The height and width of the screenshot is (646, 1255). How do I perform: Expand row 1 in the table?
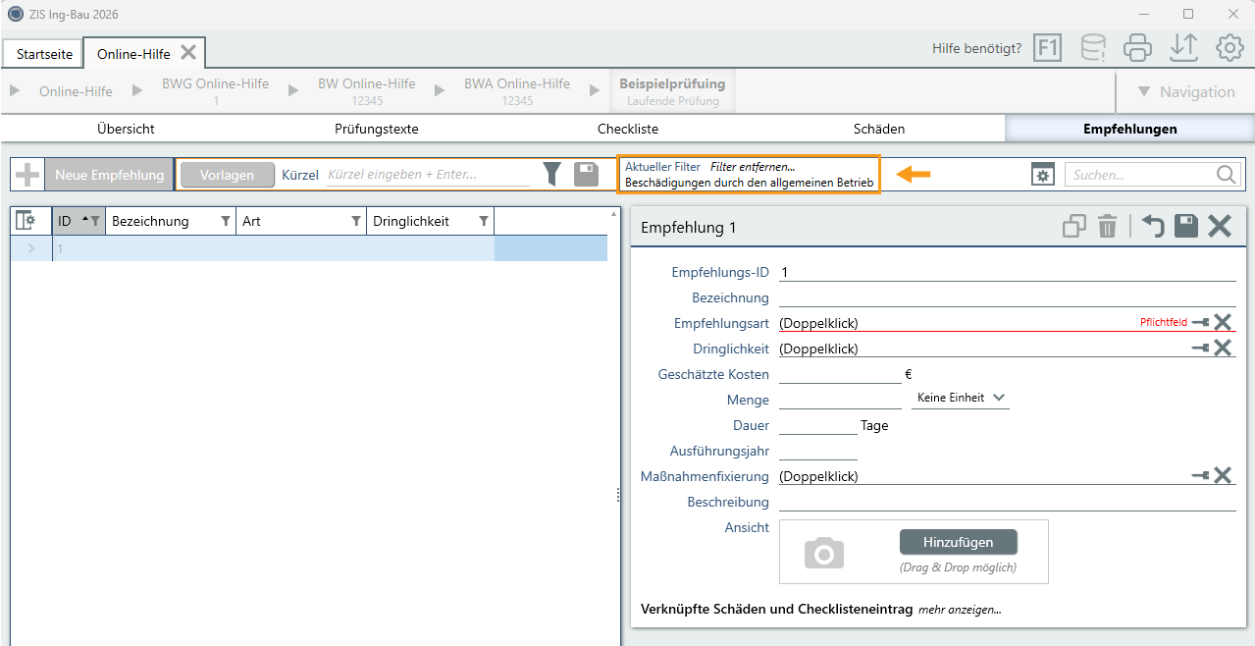(x=31, y=248)
